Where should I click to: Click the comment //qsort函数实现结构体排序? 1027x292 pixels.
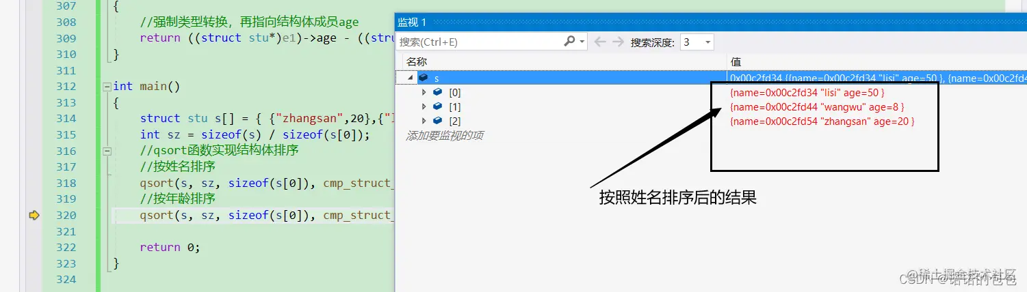(220, 150)
